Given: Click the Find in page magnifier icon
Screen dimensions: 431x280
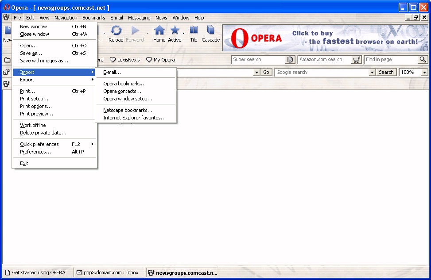Looking at the screenshot, I should click(423, 60).
